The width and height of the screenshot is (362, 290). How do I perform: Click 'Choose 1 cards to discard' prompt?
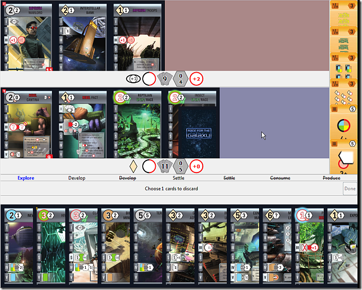[x=171, y=189]
